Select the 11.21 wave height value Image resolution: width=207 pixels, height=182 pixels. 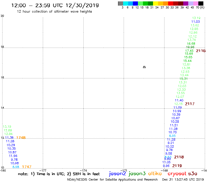coord(174,125)
